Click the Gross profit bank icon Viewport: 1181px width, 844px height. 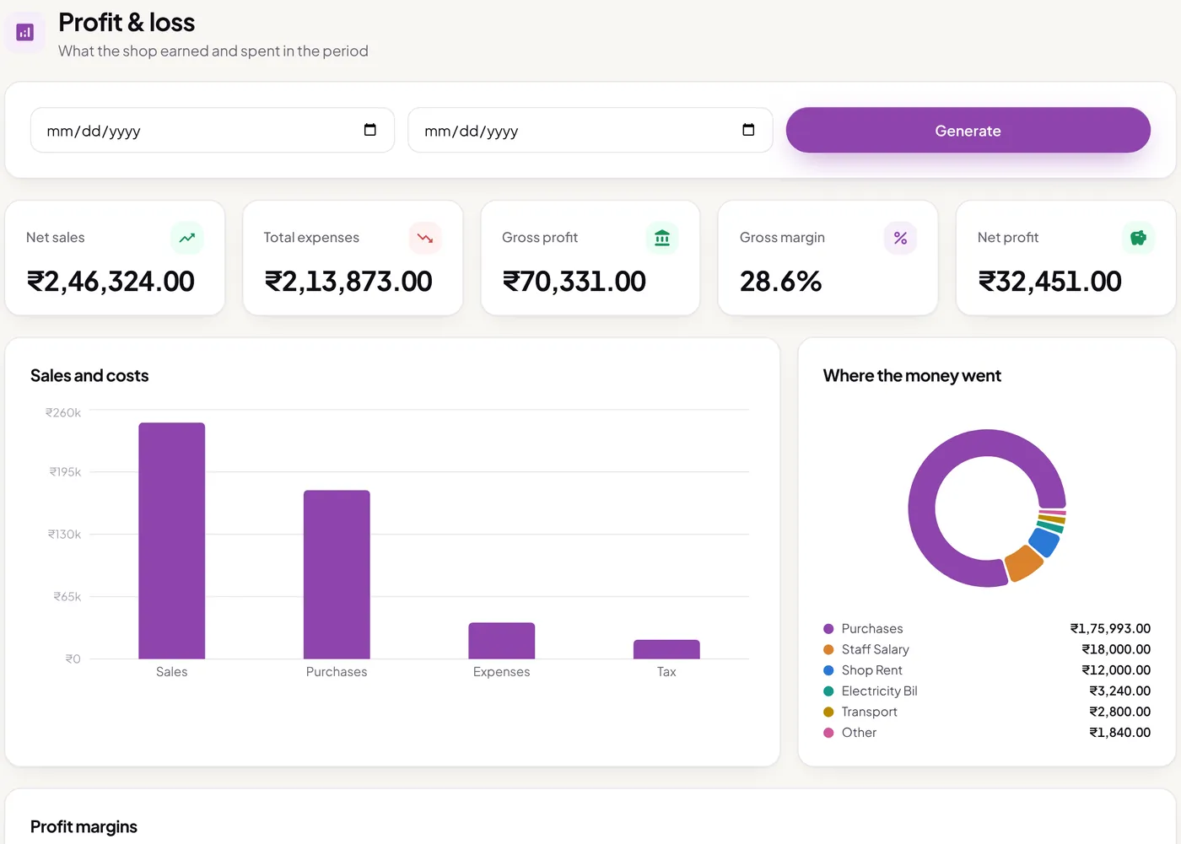click(662, 238)
